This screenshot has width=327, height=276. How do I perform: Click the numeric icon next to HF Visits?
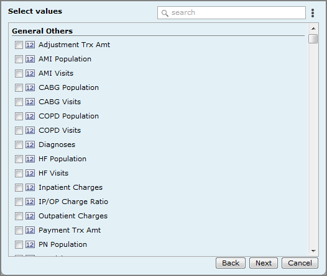(30, 173)
